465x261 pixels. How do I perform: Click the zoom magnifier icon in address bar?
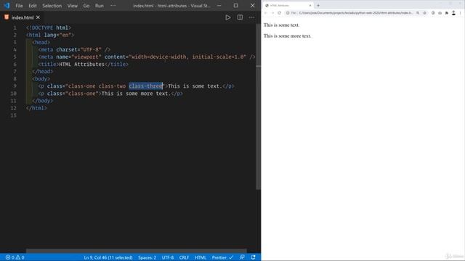418,13
